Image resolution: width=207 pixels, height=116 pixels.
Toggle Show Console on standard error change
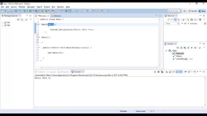click(181, 72)
